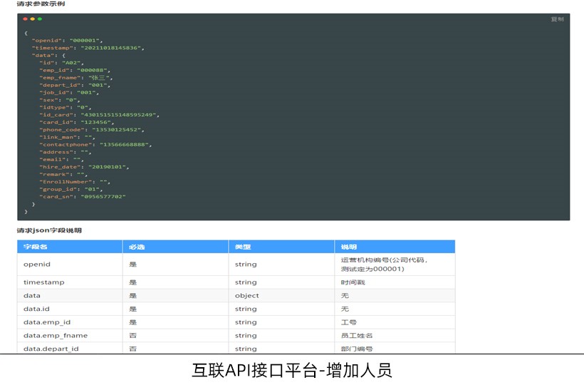Viewport: 584px width, 385px height.
Task: Click the 互联API接口平台-增加人员 caption
Action: (x=292, y=371)
